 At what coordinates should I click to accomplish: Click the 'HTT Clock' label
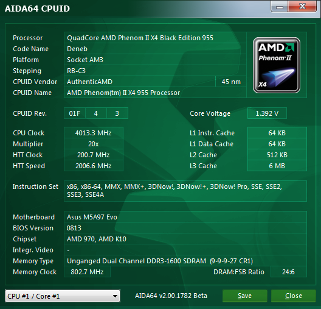[27, 155]
